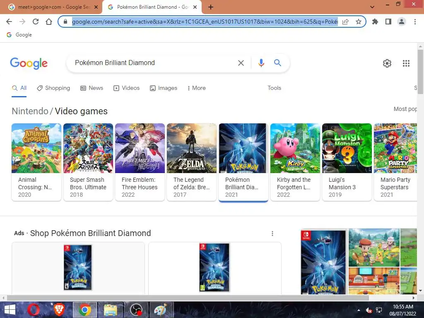This screenshot has height=318, width=424.
Task: Click the Nintendo breadcrumb link
Action: pyautogui.click(x=30, y=111)
